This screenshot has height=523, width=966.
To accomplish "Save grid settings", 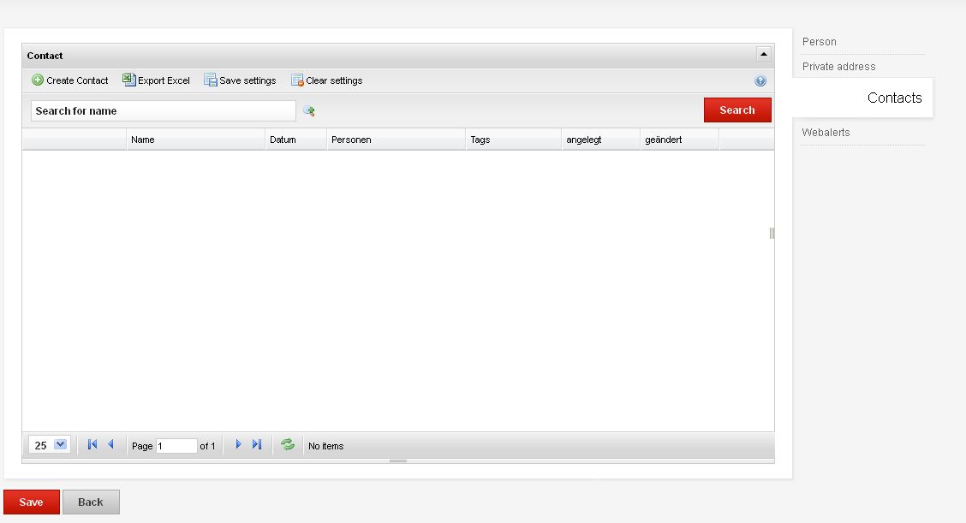I will point(240,80).
